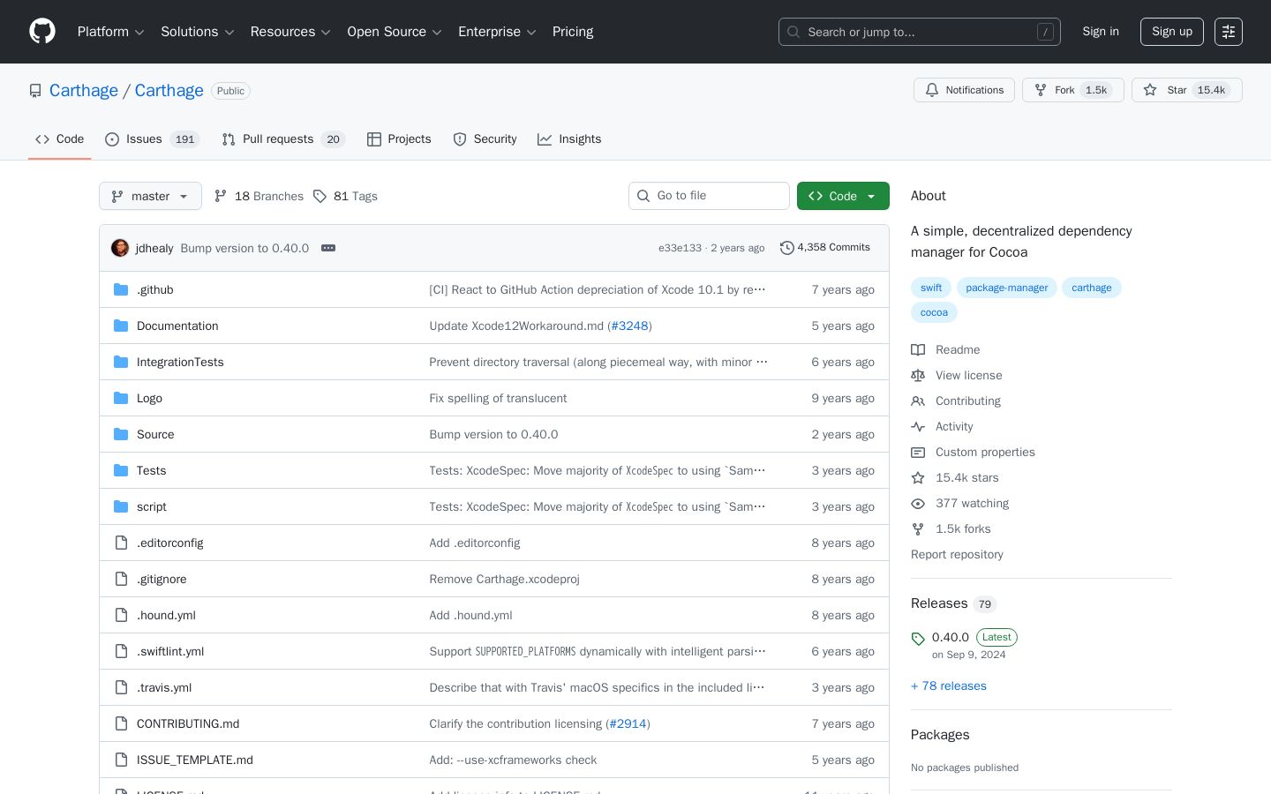Switch to the Code tab
This screenshot has height=794, width=1271.
click(x=59, y=139)
